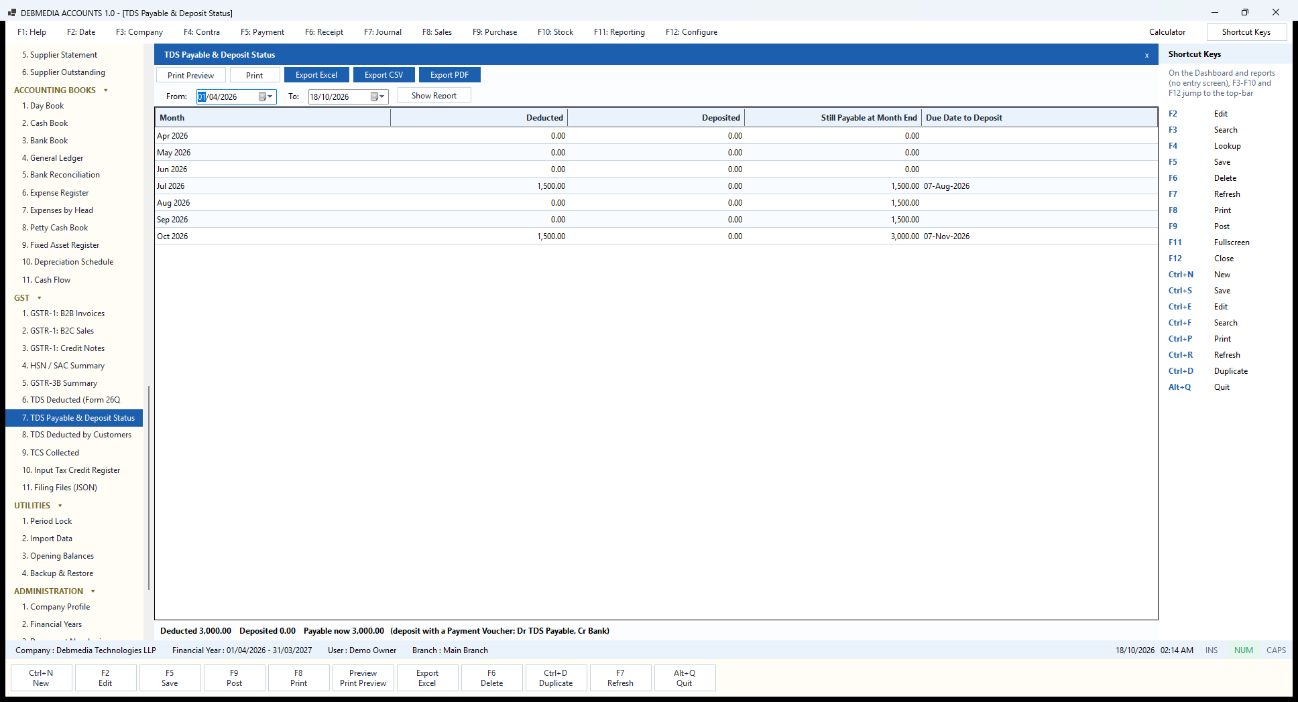
Task: Export report as CSV
Action: pyautogui.click(x=384, y=75)
